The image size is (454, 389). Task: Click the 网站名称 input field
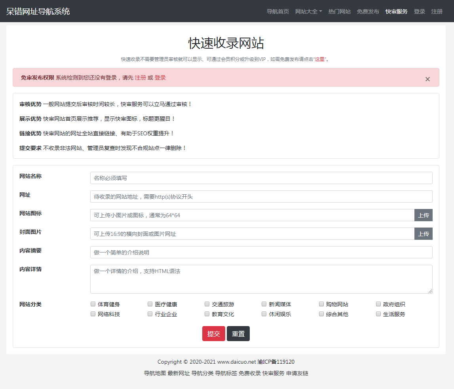pos(261,178)
